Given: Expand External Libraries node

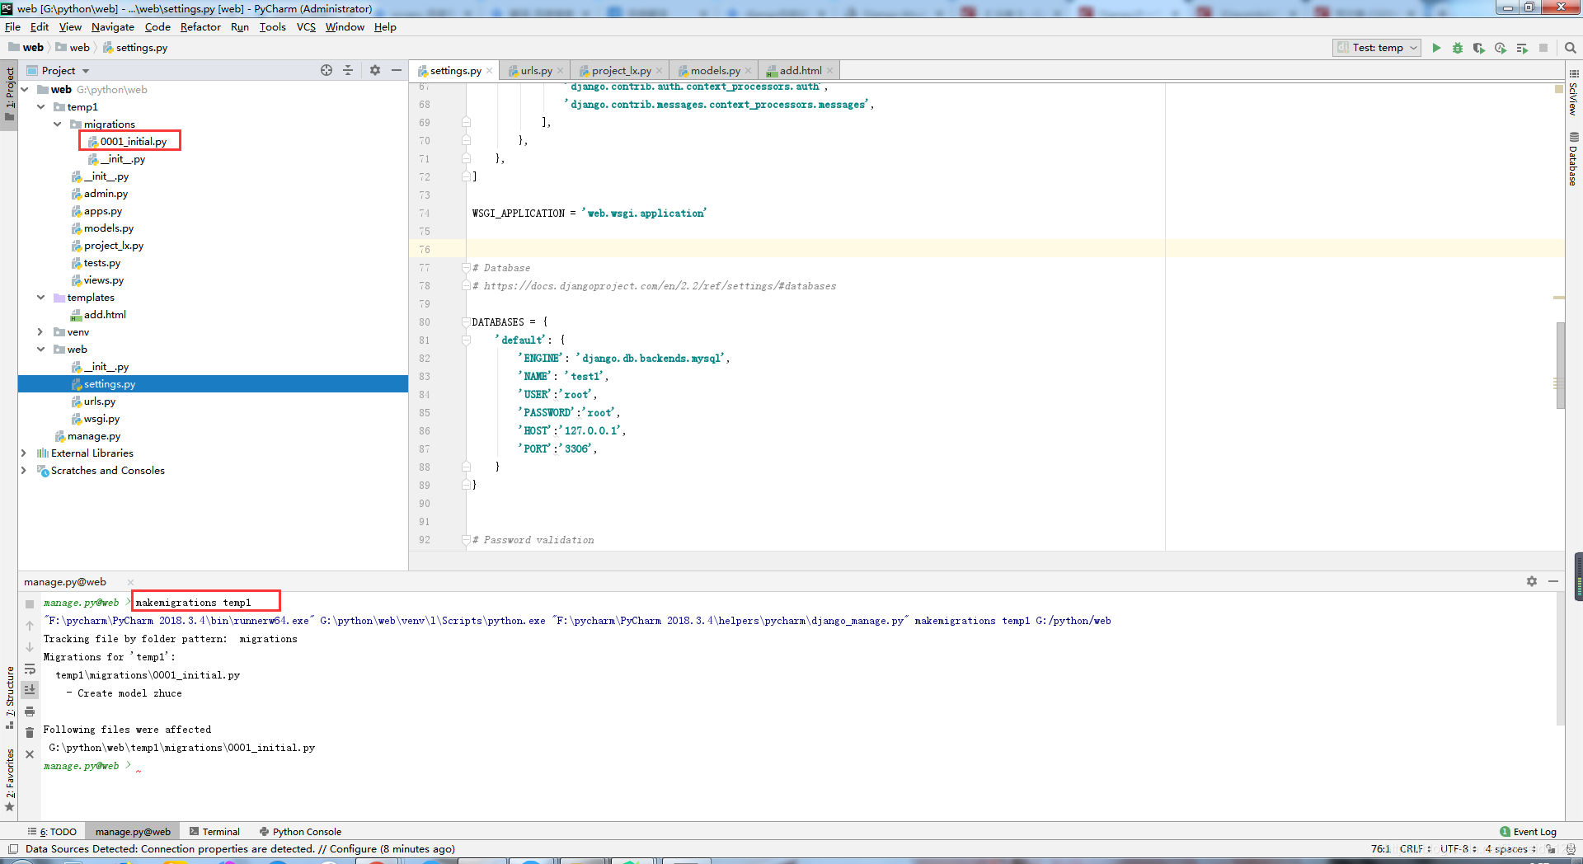Looking at the screenshot, I should point(25,453).
